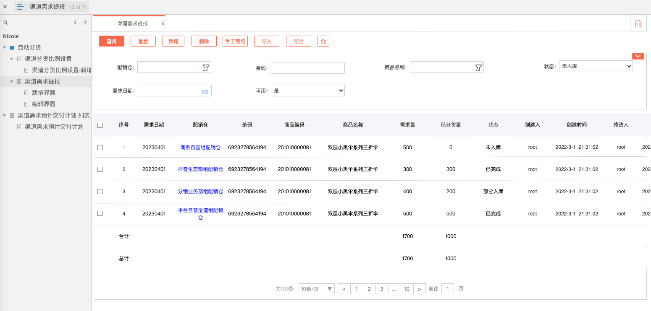The image size is (651, 311).
Task: Click page icon beside 编辑界面
Action: pyautogui.click(x=26, y=104)
